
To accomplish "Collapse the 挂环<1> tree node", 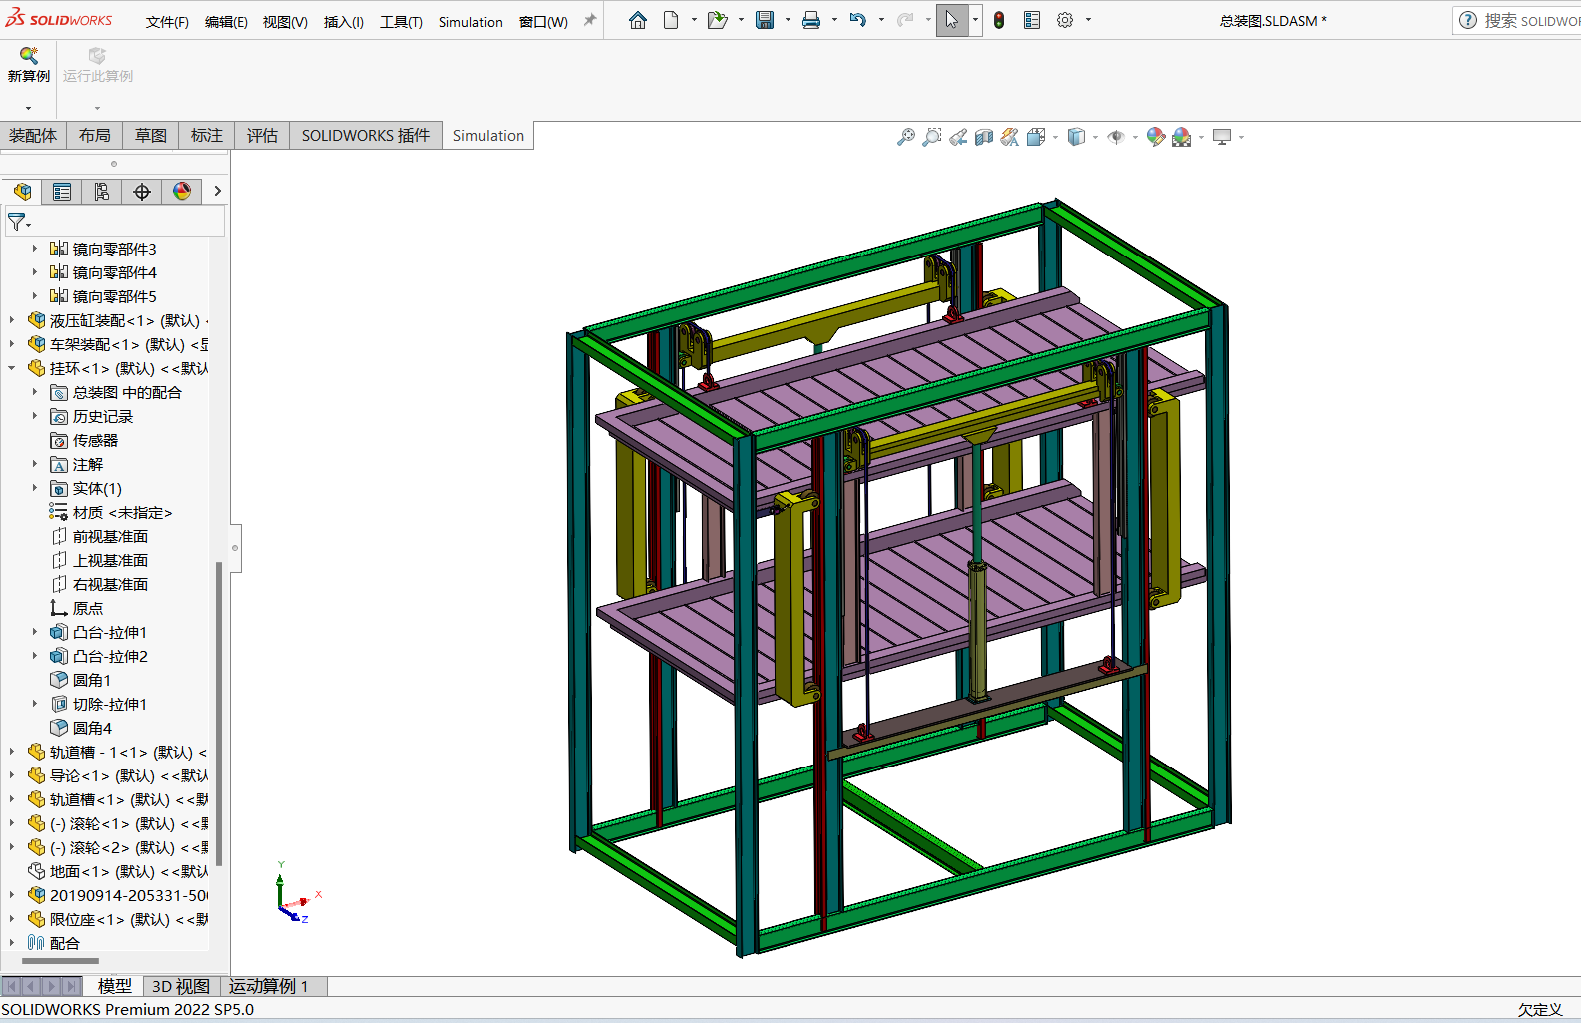I will [12, 368].
